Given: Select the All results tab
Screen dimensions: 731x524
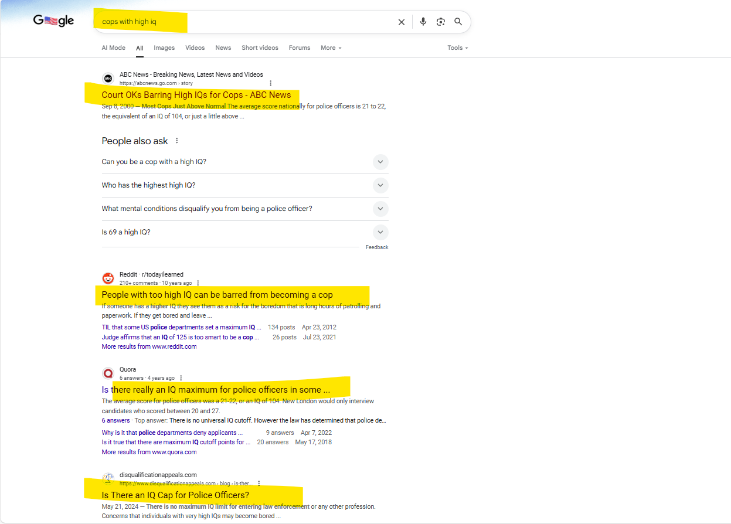Looking at the screenshot, I should pos(140,48).
